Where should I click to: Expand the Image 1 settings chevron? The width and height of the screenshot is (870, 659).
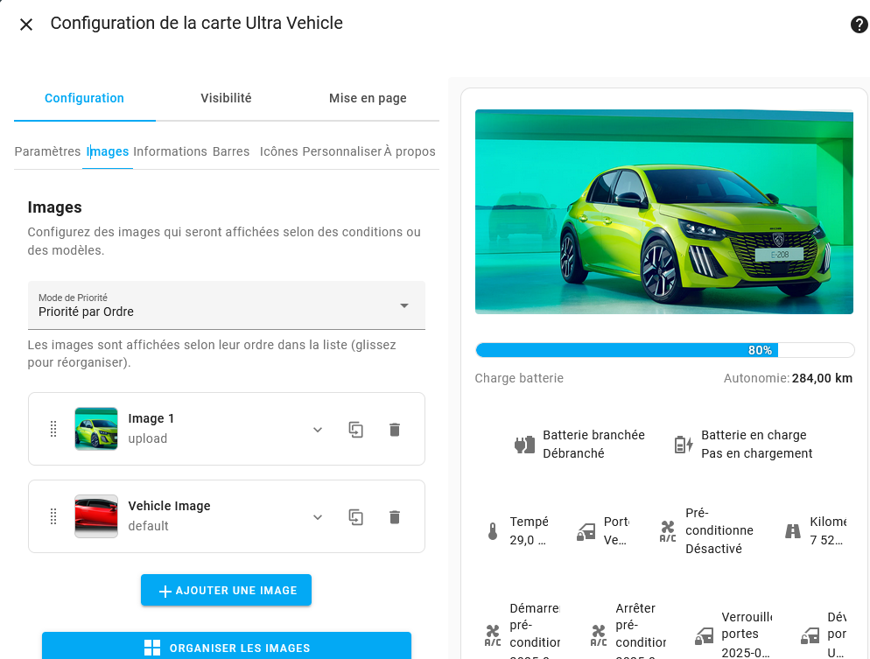[318, 430]
